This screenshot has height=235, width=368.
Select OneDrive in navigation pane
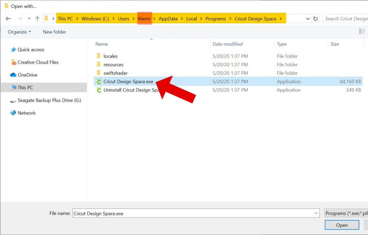[x=27, y=75]
